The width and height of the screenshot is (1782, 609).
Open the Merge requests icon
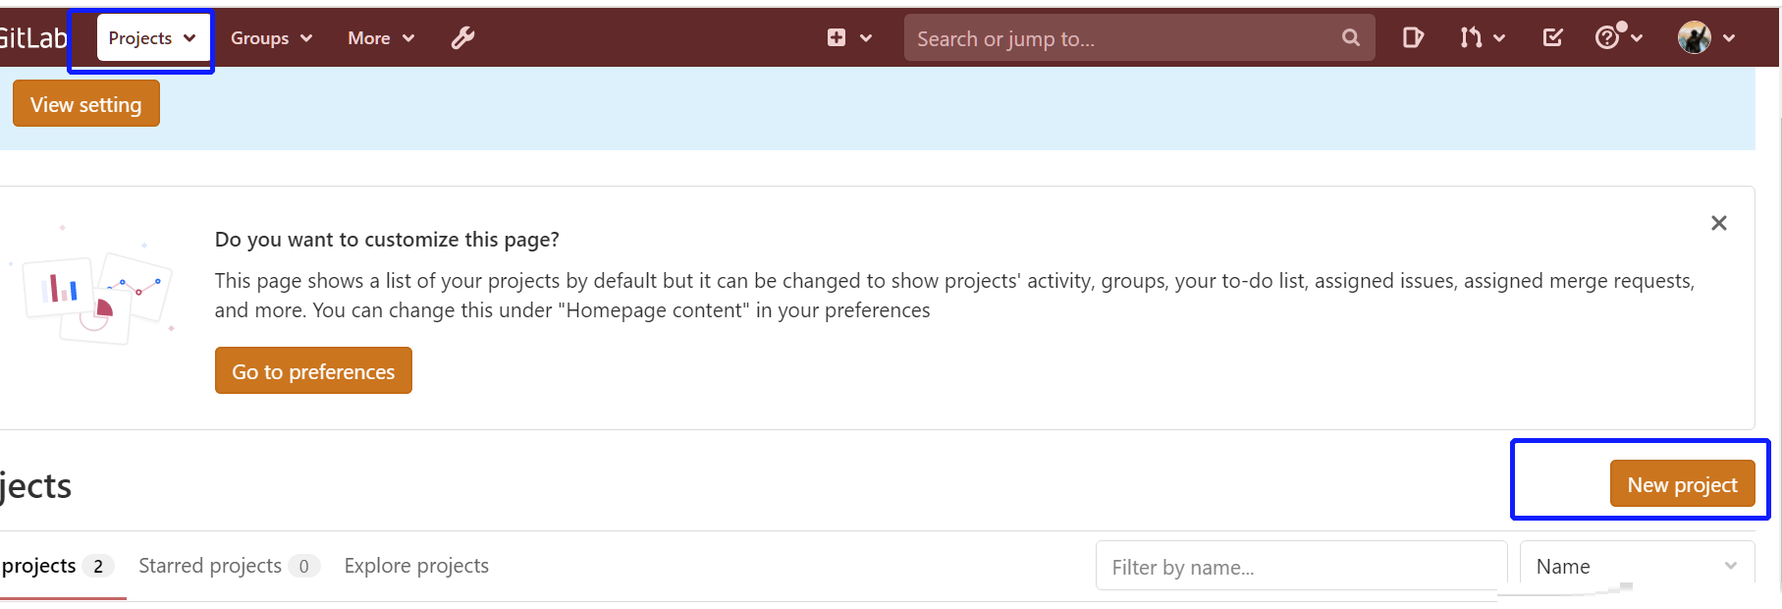coord(1471,38)
